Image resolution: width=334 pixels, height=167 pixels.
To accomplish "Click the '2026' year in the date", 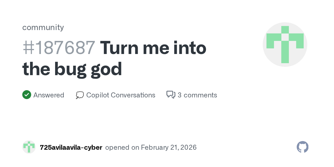I will point(188,148).
